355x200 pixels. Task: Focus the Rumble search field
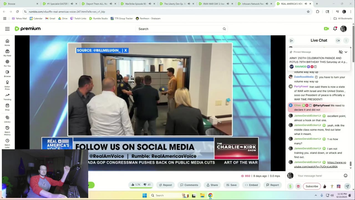pyautogui.click(x=182, y=29)
